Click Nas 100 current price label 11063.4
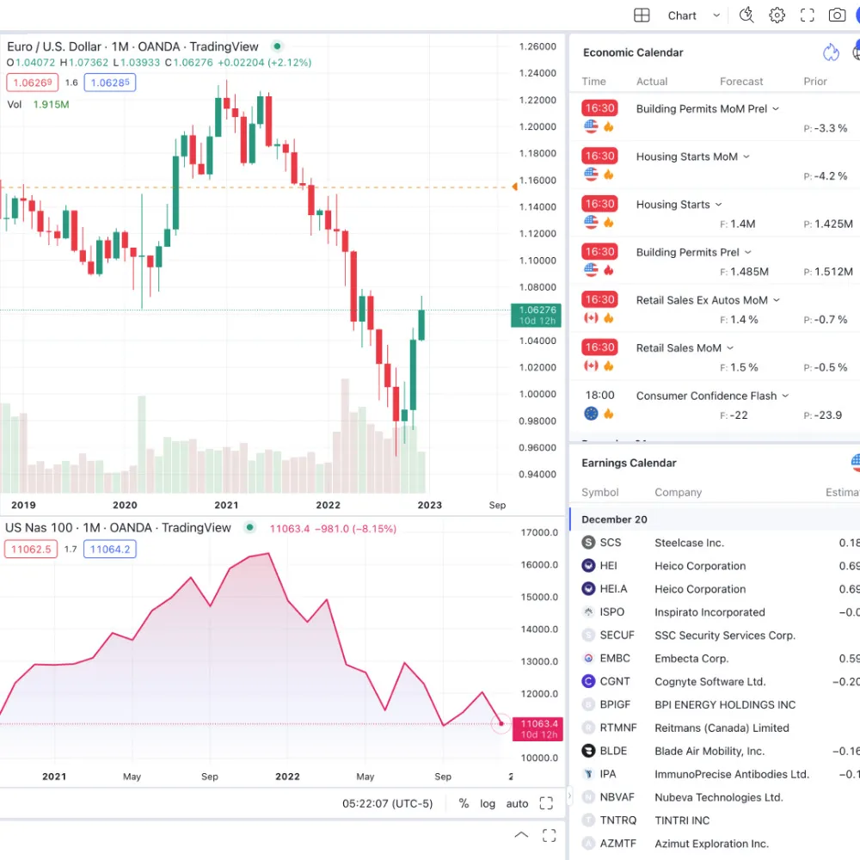 [537, 729]
